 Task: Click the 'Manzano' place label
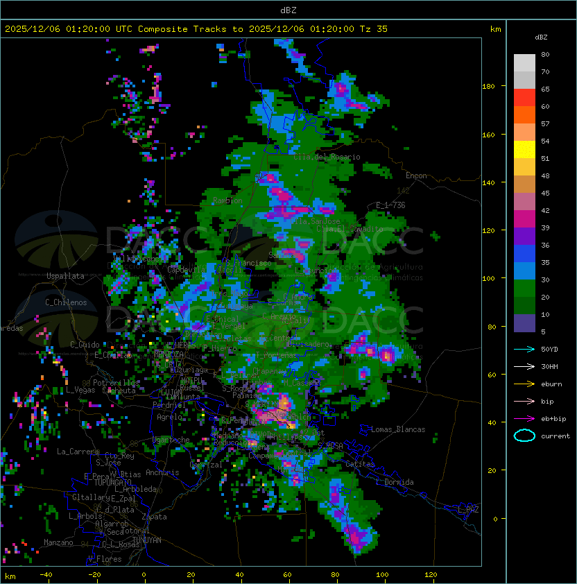pyautogui.click(x=58, y=542)
